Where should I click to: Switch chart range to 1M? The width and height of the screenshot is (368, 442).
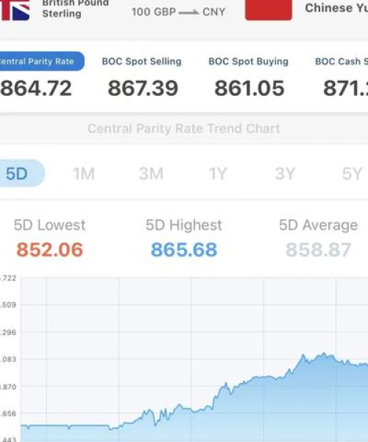(84, 174)
